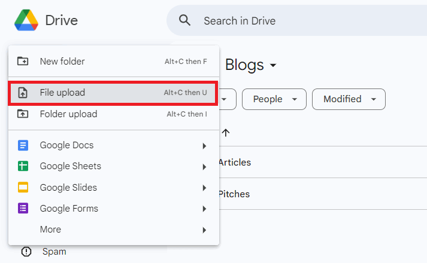427x263 pixels.
Task: Open the People filter dropdown
Action: [274, 99]
